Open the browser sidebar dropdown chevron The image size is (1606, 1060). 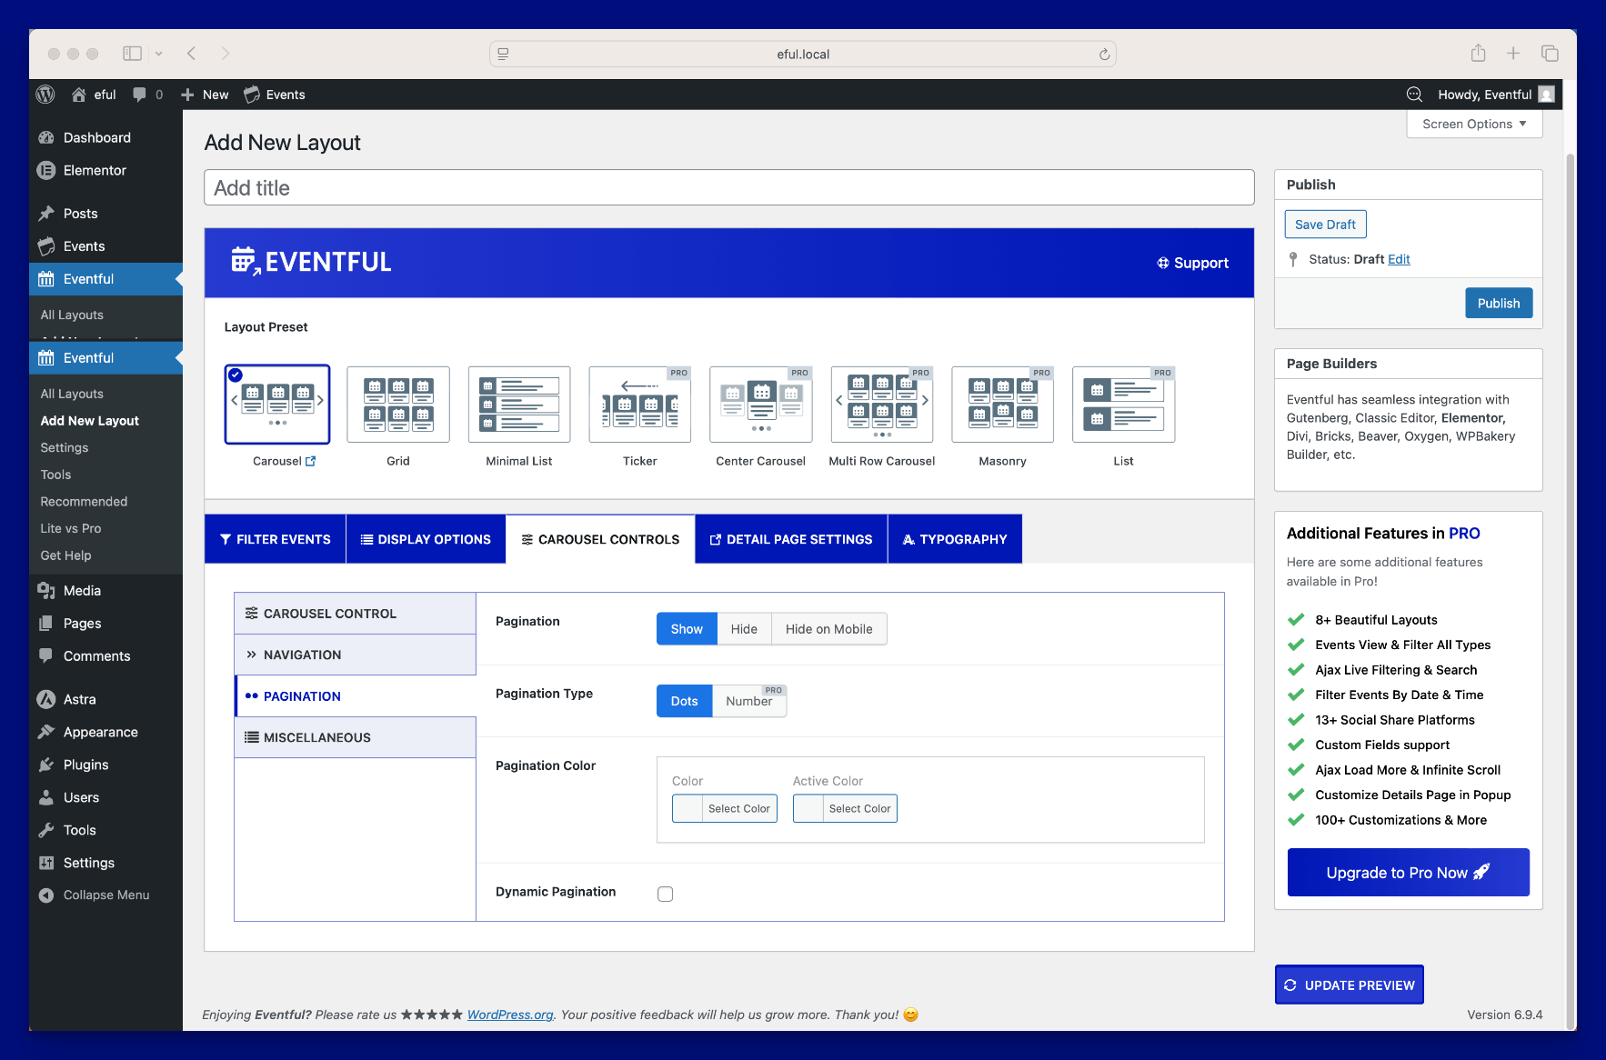pyautogui.click(x=159, y=54)
